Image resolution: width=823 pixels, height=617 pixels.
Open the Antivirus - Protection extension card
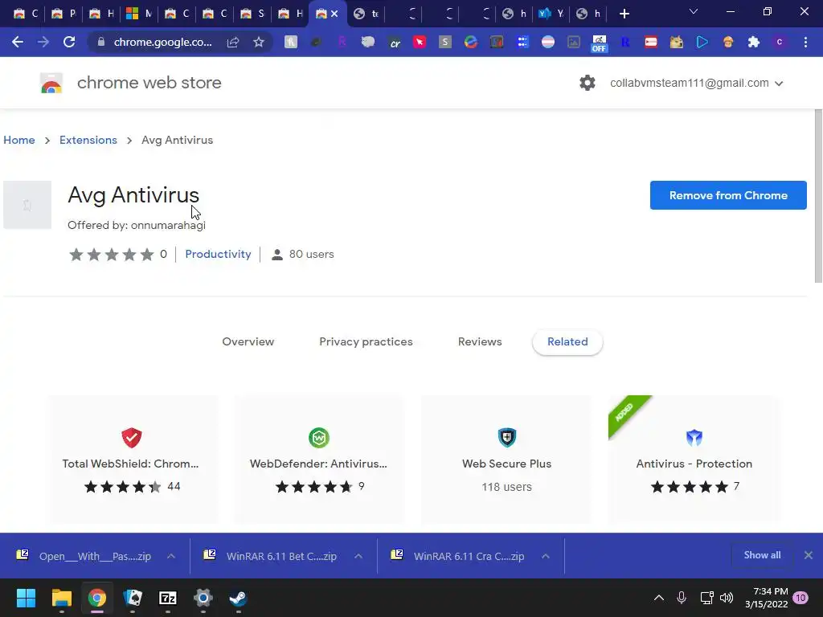point(694,460)
